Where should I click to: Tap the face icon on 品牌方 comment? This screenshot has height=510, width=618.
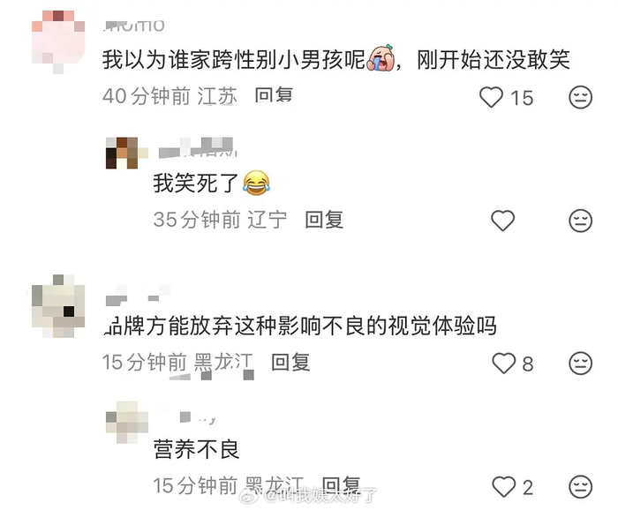581,363
